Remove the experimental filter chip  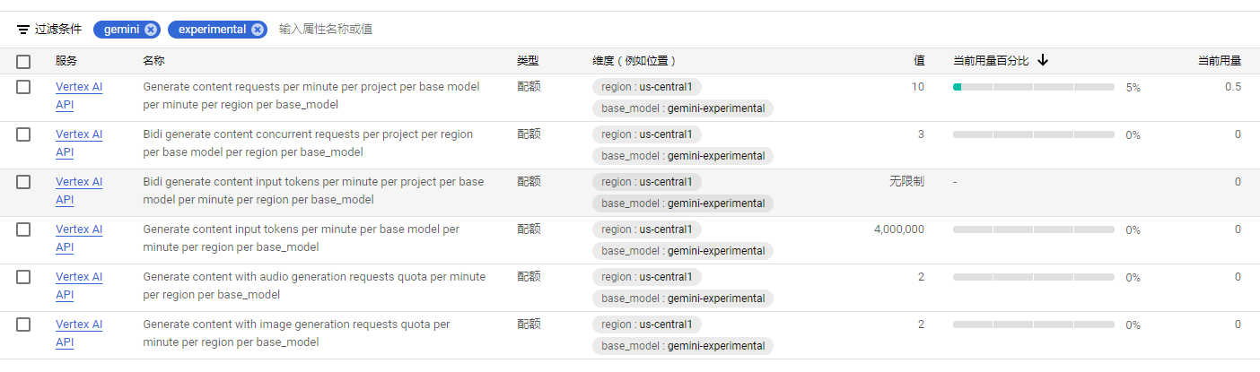click(x=258, y=30)
